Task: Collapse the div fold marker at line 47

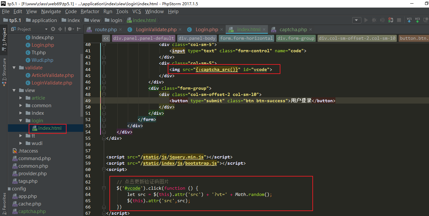Action: pos(104,88)
